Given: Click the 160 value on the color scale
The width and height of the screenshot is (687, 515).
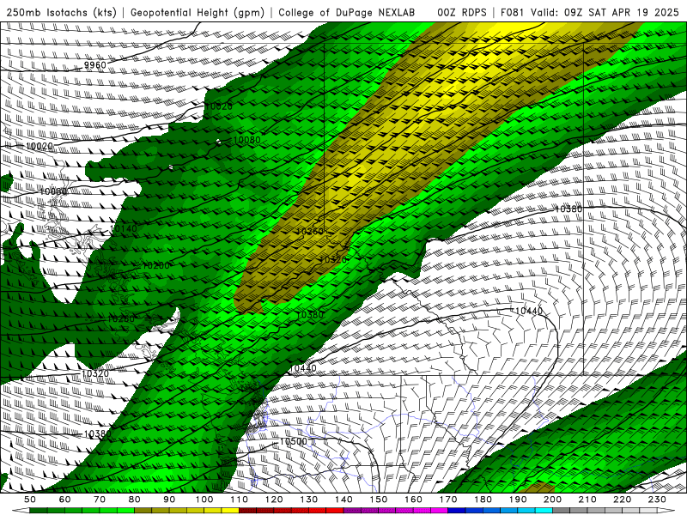Looking at the screenshot, I should point(414,500).
